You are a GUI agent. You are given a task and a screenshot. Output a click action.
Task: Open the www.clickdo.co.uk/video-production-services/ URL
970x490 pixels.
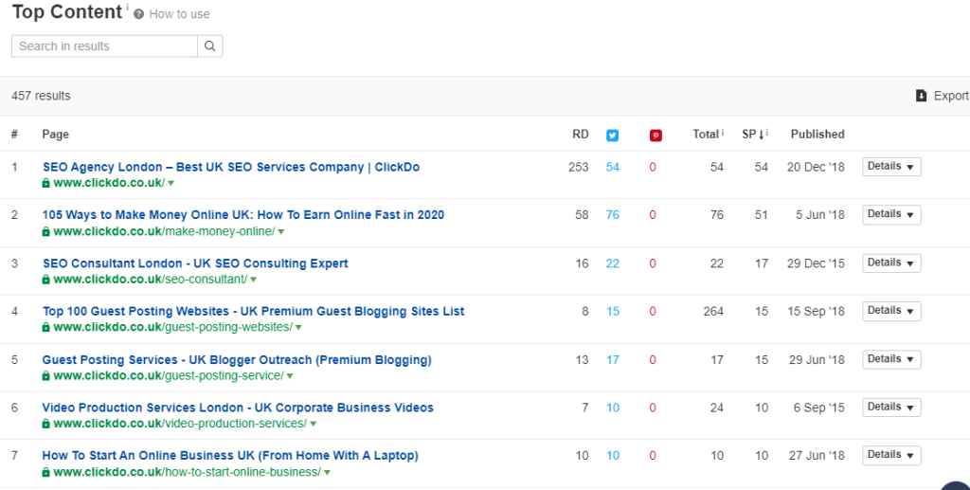pyautogui.click(x=180, y=424)
